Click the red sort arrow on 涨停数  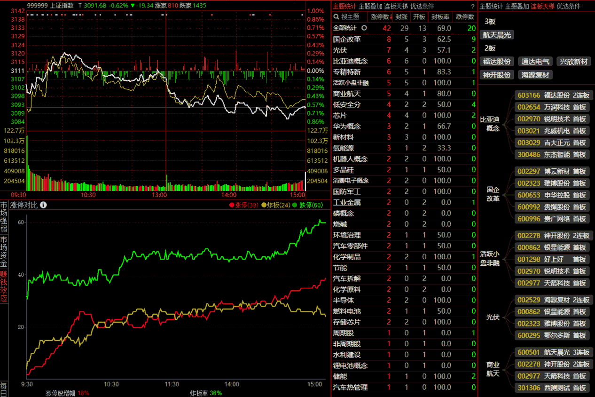click(x=391, y=17)
